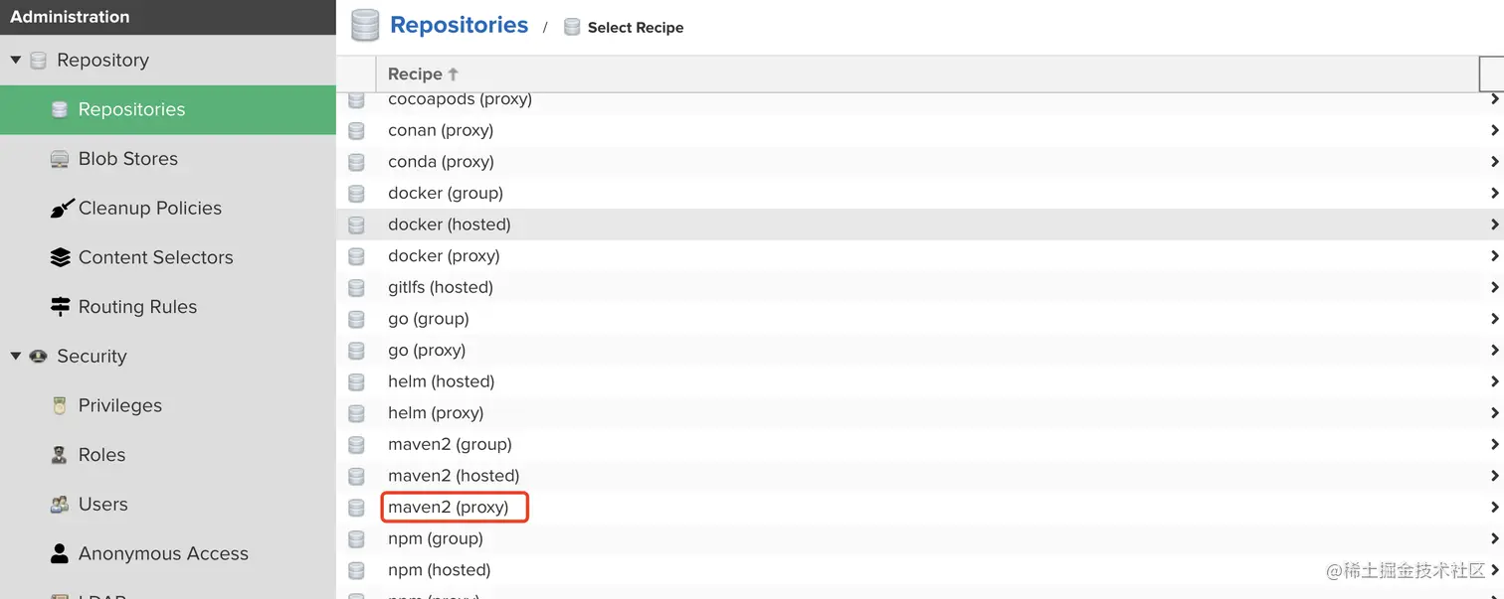Click the database icon beside go (proxy)
The image size is (1504, 599).
point(356,351)
